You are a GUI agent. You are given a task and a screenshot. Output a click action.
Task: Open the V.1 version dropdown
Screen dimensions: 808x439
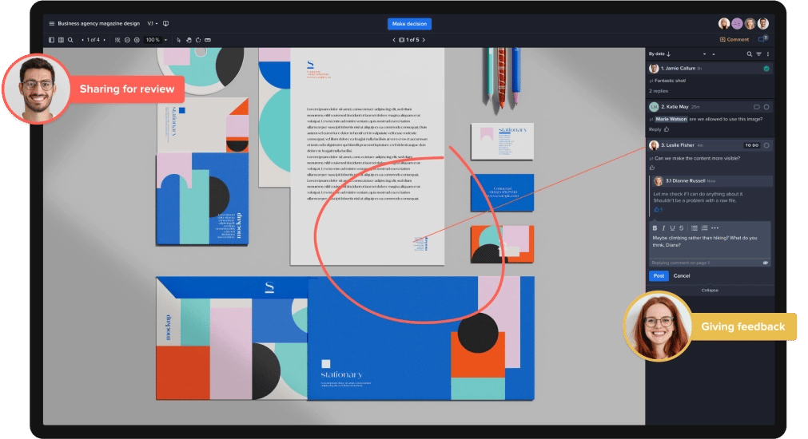pos(153,24)
